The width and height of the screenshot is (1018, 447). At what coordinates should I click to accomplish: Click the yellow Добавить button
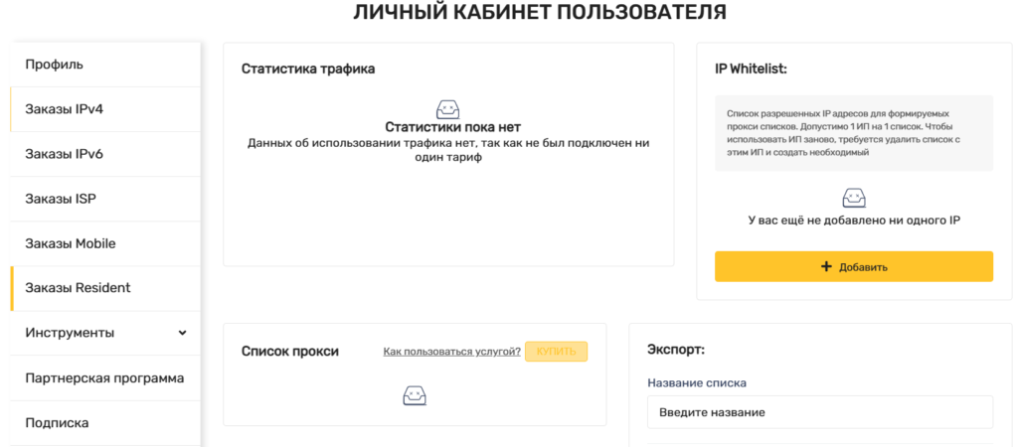pos(854,266)
